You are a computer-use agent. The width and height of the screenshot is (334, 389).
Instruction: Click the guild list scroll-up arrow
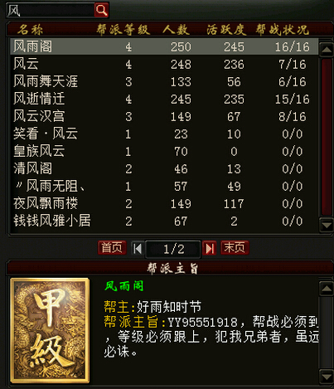[x=327, y=50]
